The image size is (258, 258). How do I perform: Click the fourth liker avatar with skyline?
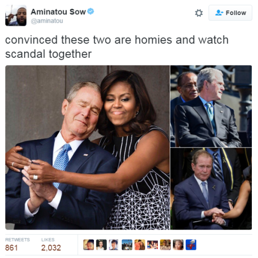[127, 245]
